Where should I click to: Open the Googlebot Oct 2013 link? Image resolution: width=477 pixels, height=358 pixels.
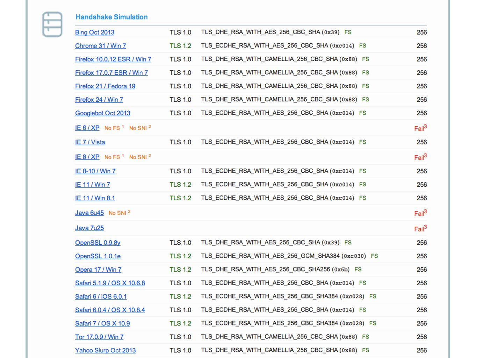[103, 113]
